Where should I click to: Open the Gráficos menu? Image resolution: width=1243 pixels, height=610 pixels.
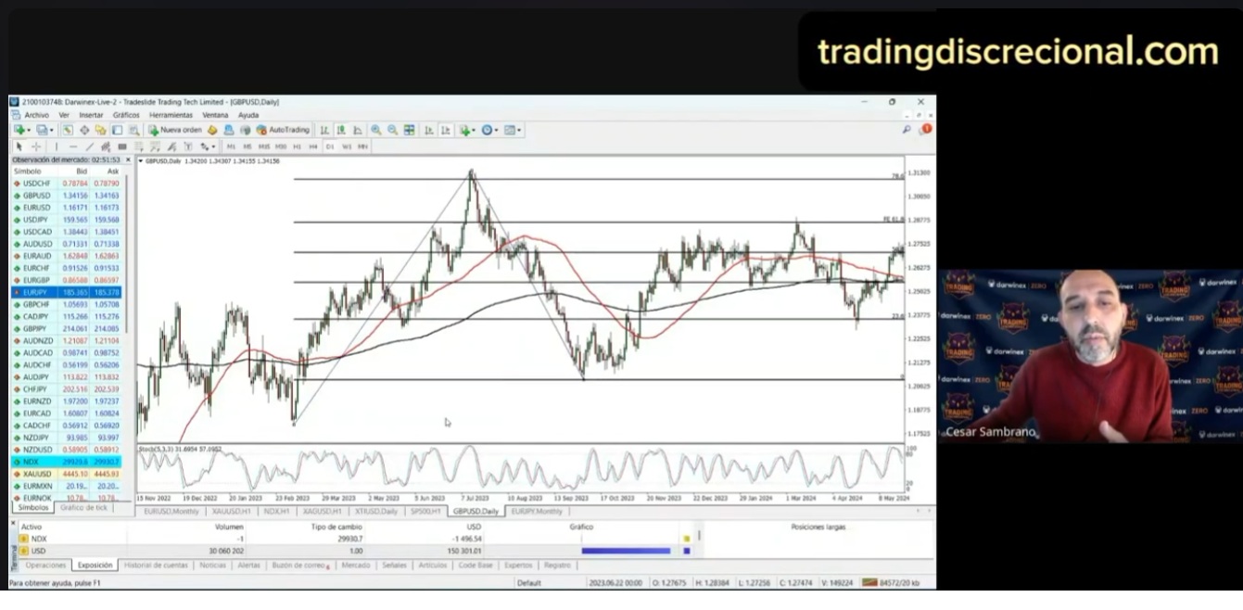126,115
